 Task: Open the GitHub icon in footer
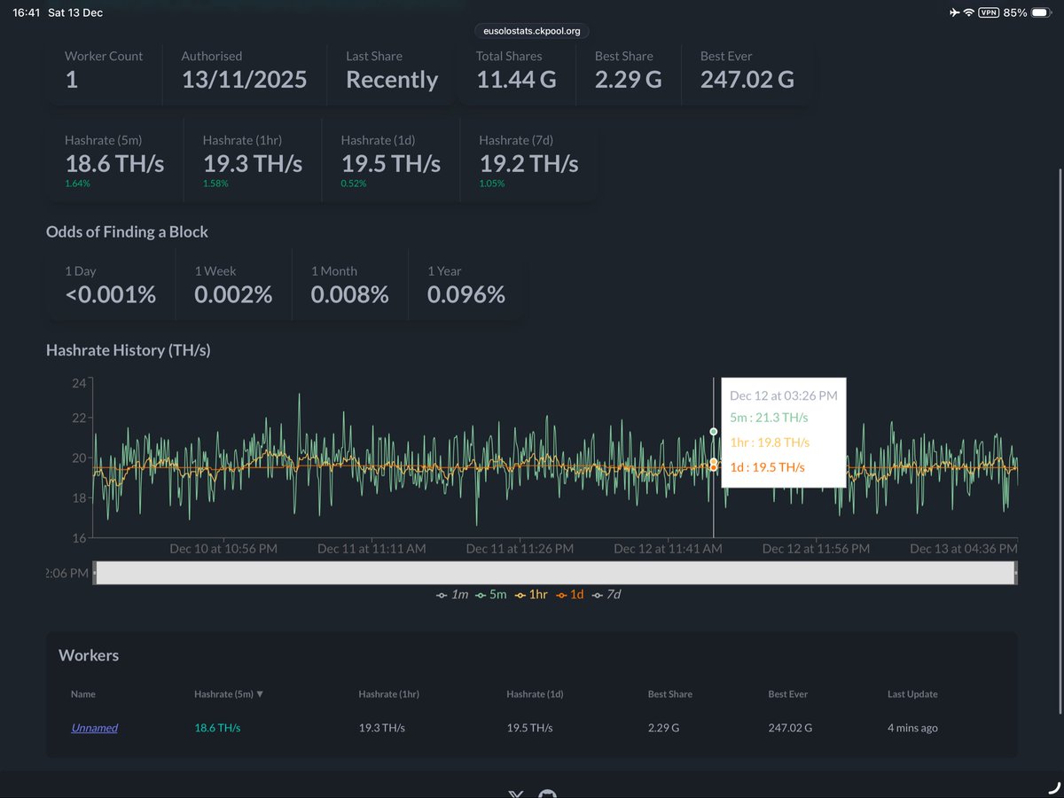[549, 794]
